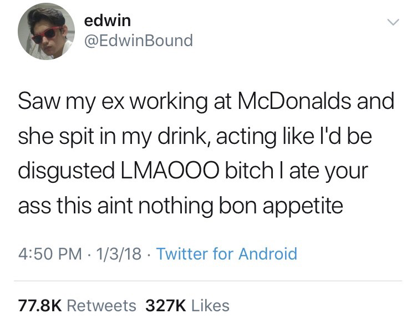
Task: Select the 4:50 PM timestamp
Action: click(50, 253)
